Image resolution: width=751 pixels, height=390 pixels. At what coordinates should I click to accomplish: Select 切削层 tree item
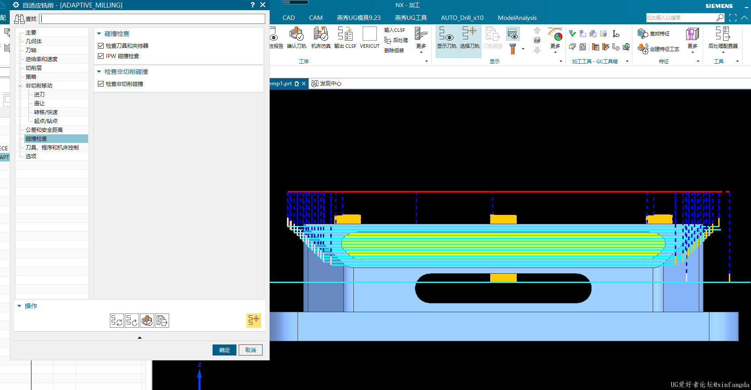click(x=34, y=68)
